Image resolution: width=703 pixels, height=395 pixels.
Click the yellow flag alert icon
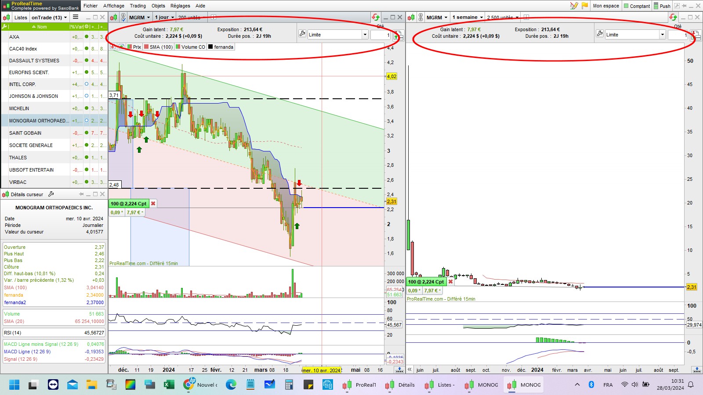[x=585, y=6]
